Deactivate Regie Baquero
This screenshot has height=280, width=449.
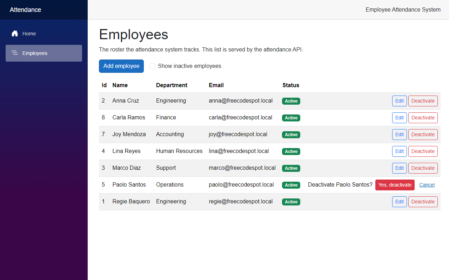pos(423,202)
